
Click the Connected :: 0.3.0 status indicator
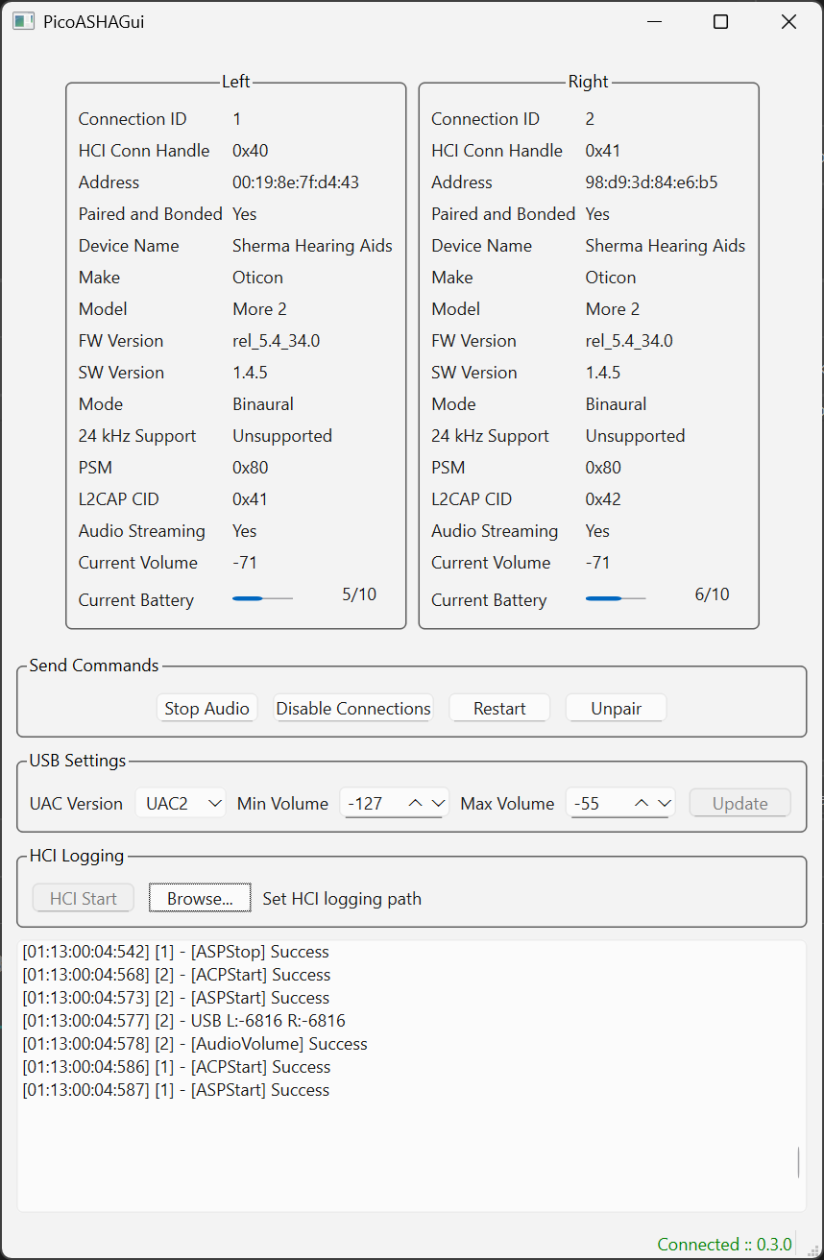pyautogui.click(x=724, y=1244)
